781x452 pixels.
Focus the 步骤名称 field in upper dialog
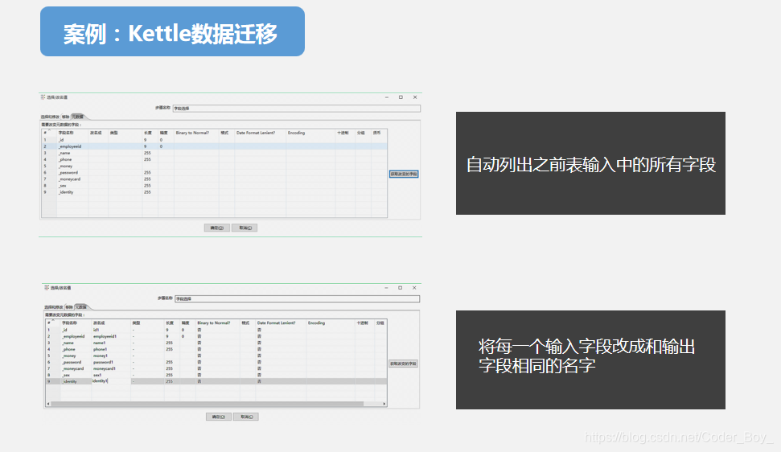pyautogui.click(x=296, y=108)
